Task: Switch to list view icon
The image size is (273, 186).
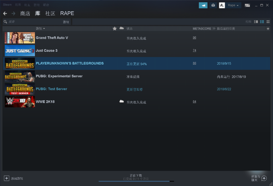Action: tap(262, 22)
